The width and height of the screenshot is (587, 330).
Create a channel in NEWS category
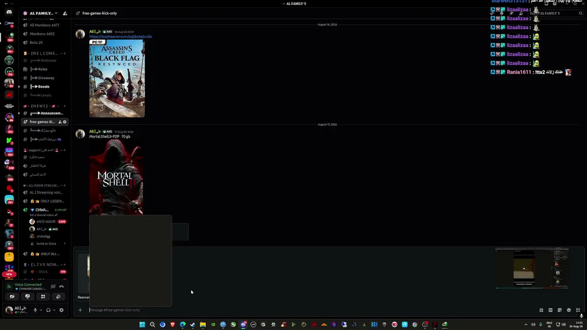click(x=65, y=106)
